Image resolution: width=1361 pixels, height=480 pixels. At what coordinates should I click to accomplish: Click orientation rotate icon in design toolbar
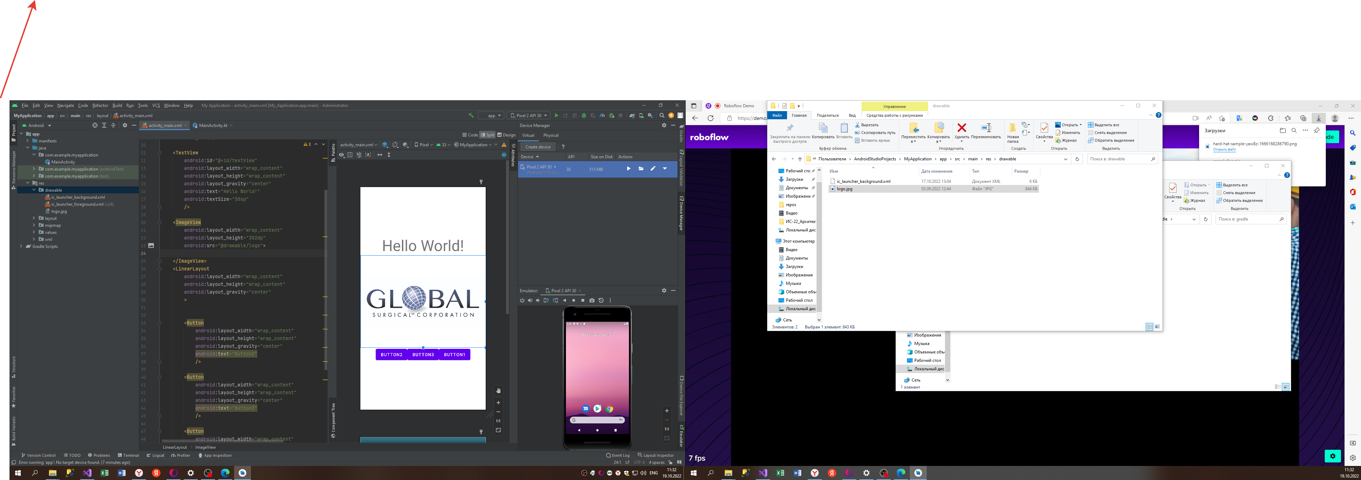tap(395, 145)
